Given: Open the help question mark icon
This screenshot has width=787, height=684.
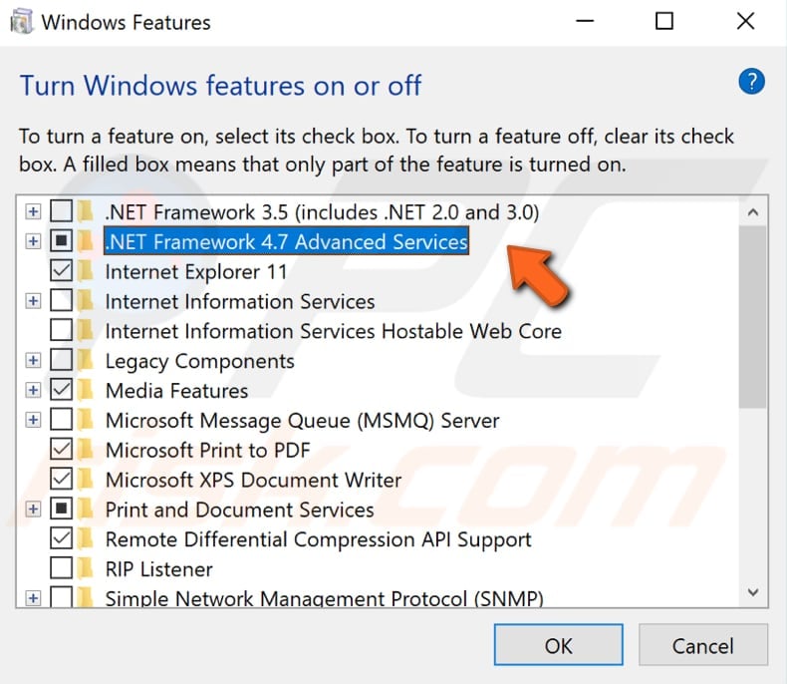Looking at the screenshot, I should click(751, 82).
